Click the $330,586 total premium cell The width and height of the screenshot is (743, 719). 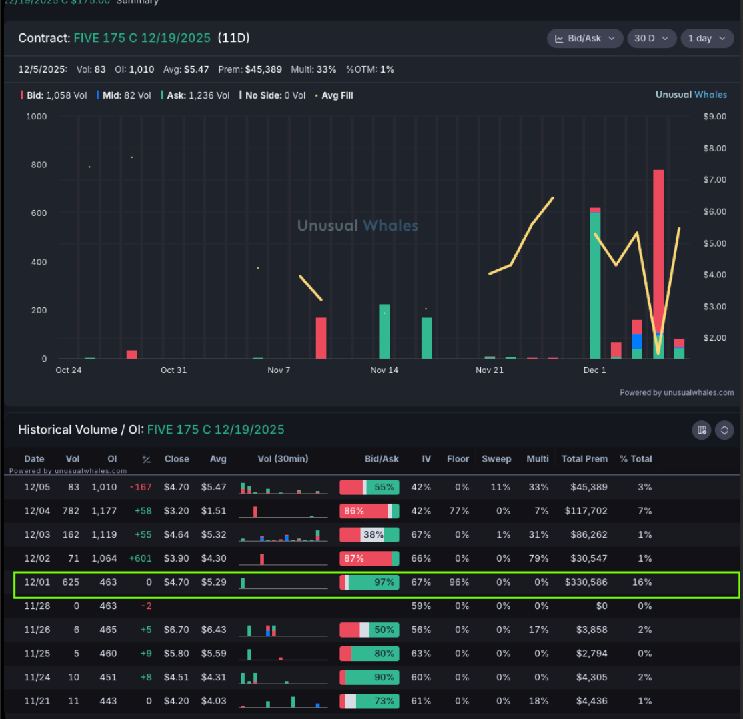pos(586,582)
